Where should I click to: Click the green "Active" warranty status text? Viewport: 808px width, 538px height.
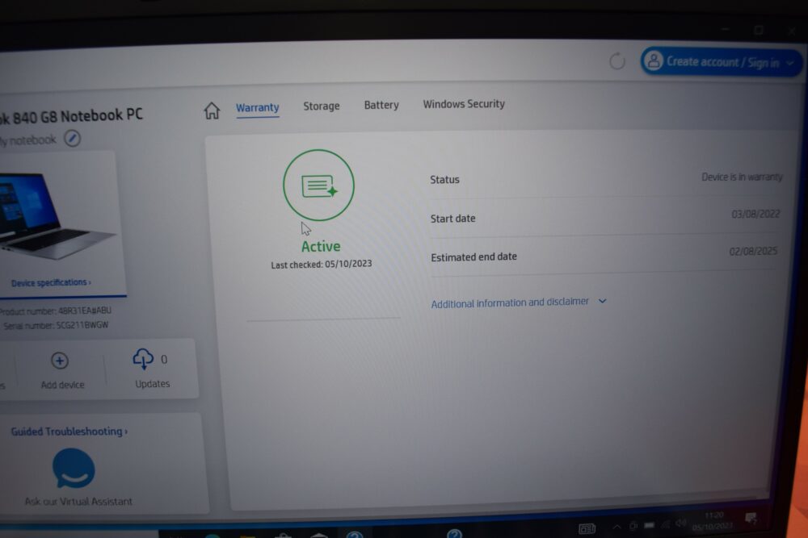tap(321, 246)
